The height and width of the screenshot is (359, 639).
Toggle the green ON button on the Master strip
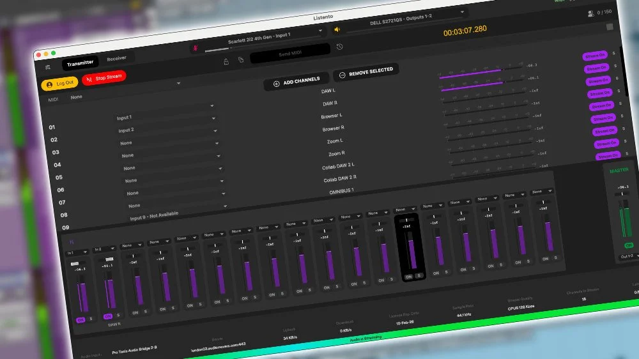(x=629, y=245)
